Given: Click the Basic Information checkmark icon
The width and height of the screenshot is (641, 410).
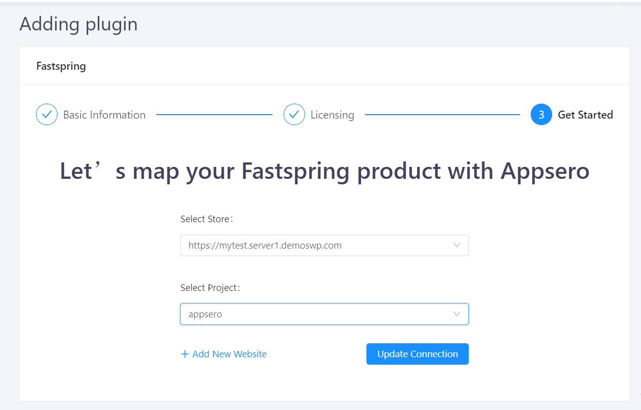Looking at the screenshot, I should point(46,114).
